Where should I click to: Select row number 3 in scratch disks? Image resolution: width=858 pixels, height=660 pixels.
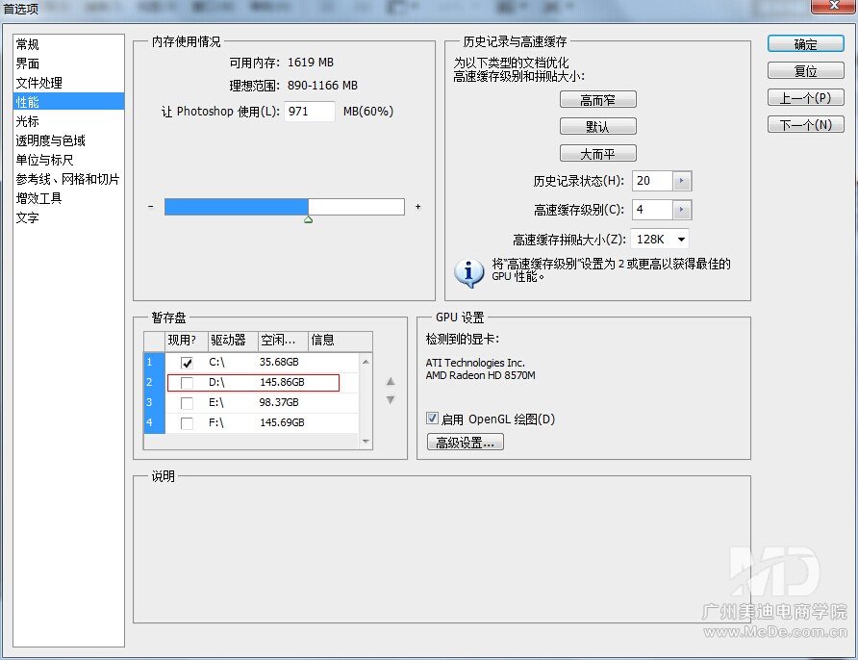pyautogui.click(x=154, y=403)
